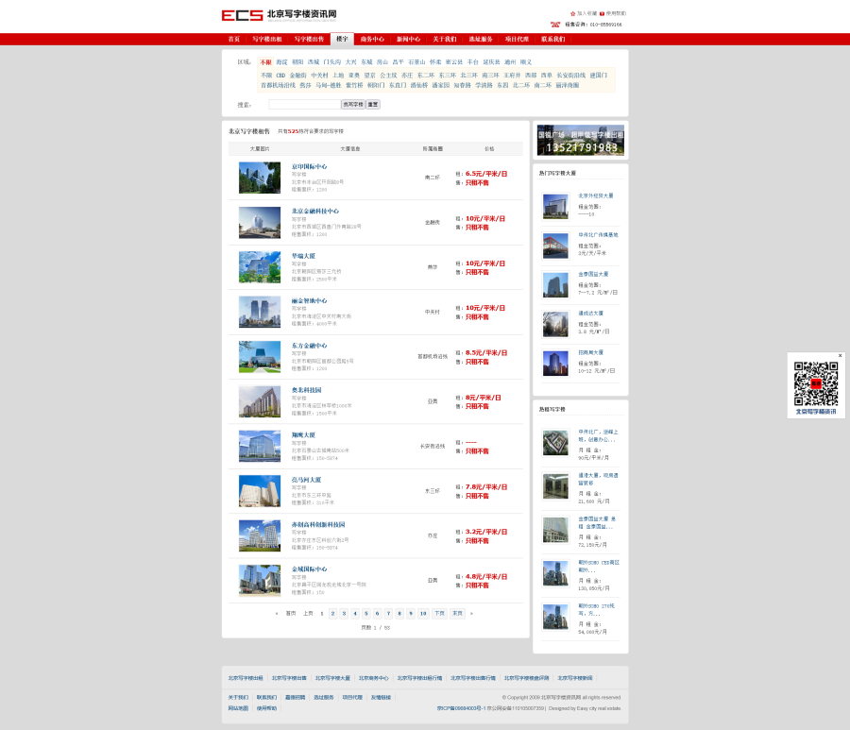850x730 pixels.
Task: Click the search keyword input field
Action: tap(304, 104)
